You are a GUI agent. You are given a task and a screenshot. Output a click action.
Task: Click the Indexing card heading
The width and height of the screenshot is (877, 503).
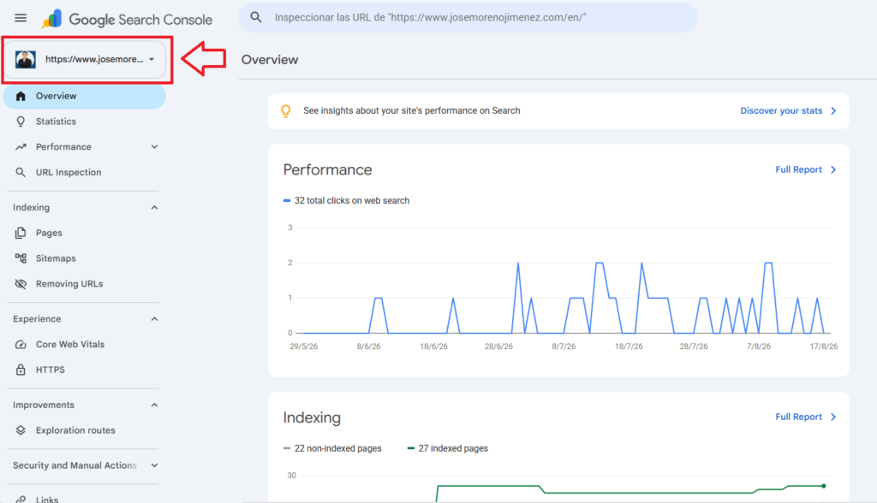coord(312,417)
